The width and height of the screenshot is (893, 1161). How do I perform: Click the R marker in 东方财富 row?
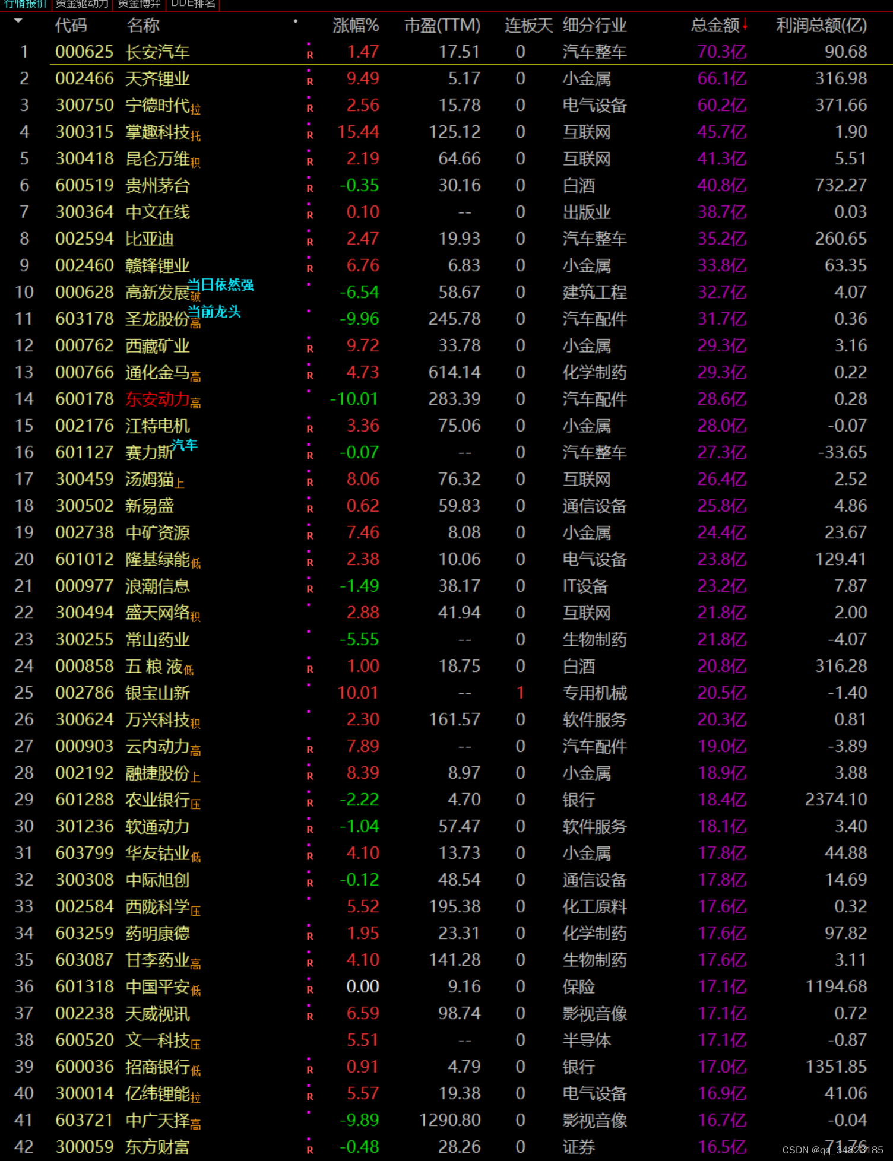coord(310,1150)
